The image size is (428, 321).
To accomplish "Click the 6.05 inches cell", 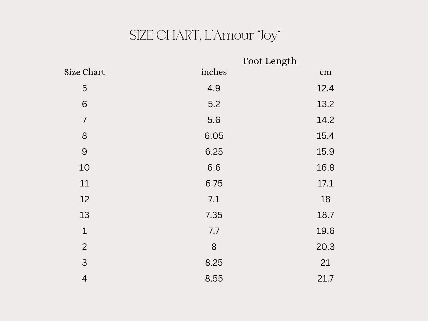I will pyautogui.click(x=214, y=136).
